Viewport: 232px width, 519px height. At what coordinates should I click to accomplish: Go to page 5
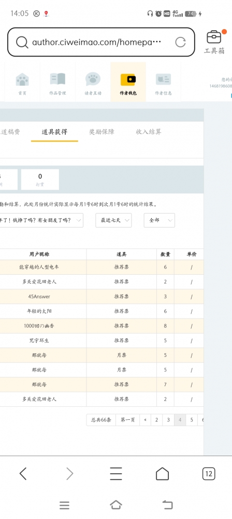192,420
